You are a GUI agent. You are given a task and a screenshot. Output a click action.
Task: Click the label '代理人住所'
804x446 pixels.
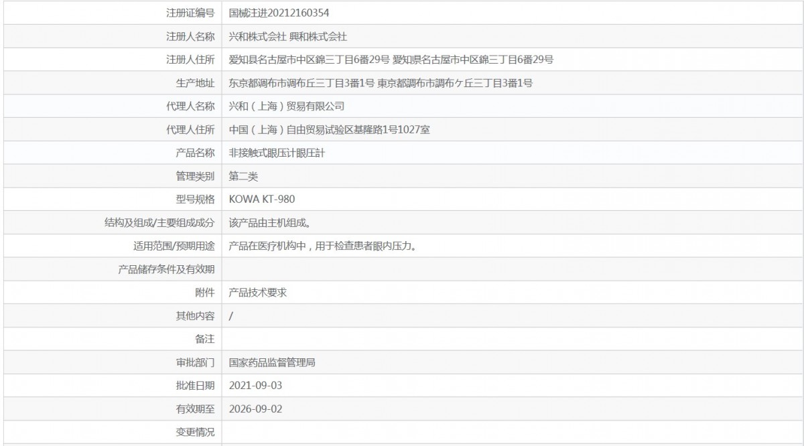coord(191,129)
